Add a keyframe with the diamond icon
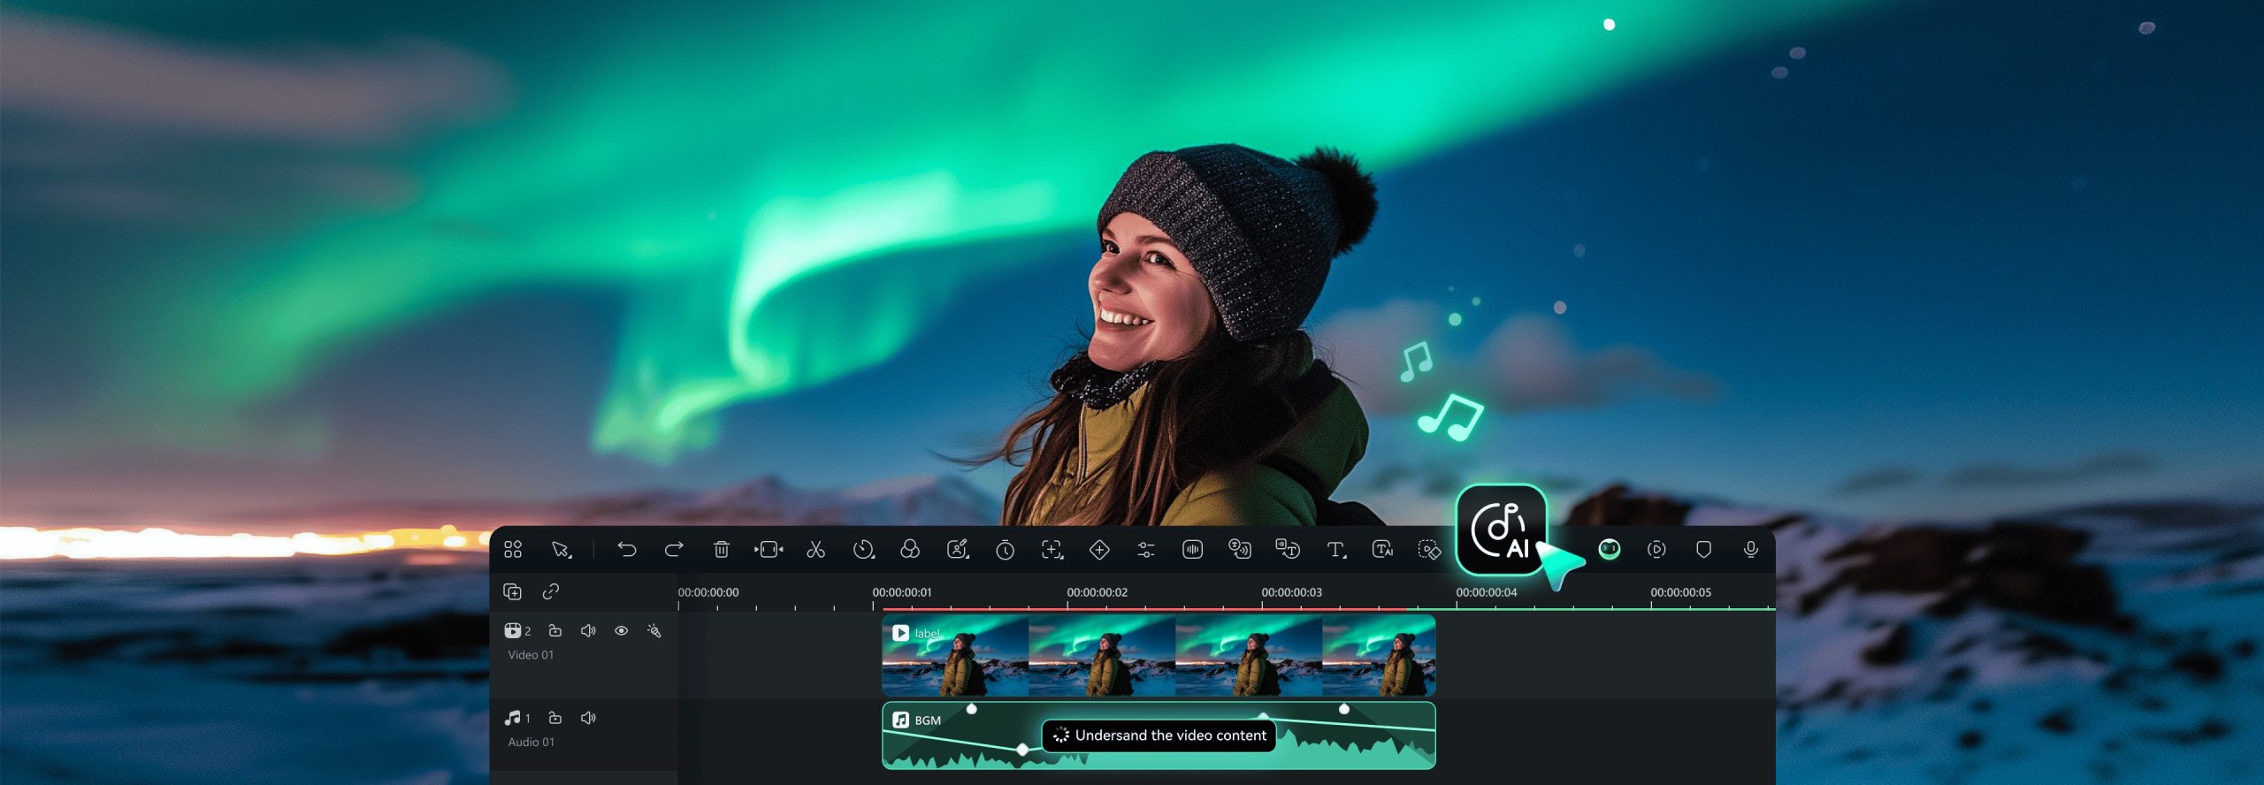This screenshot has width=2264, height=785. (1098, 550)
